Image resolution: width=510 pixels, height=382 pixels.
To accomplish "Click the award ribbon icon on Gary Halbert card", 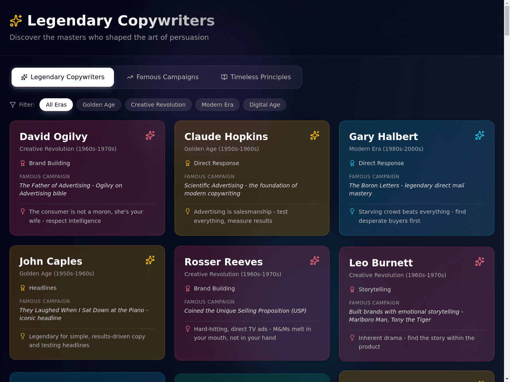I will click(352, 163).
